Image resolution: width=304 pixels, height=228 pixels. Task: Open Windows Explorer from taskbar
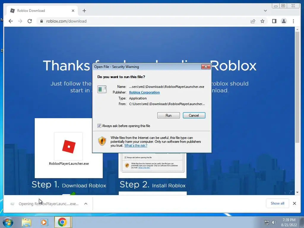[x=26, y=222]
